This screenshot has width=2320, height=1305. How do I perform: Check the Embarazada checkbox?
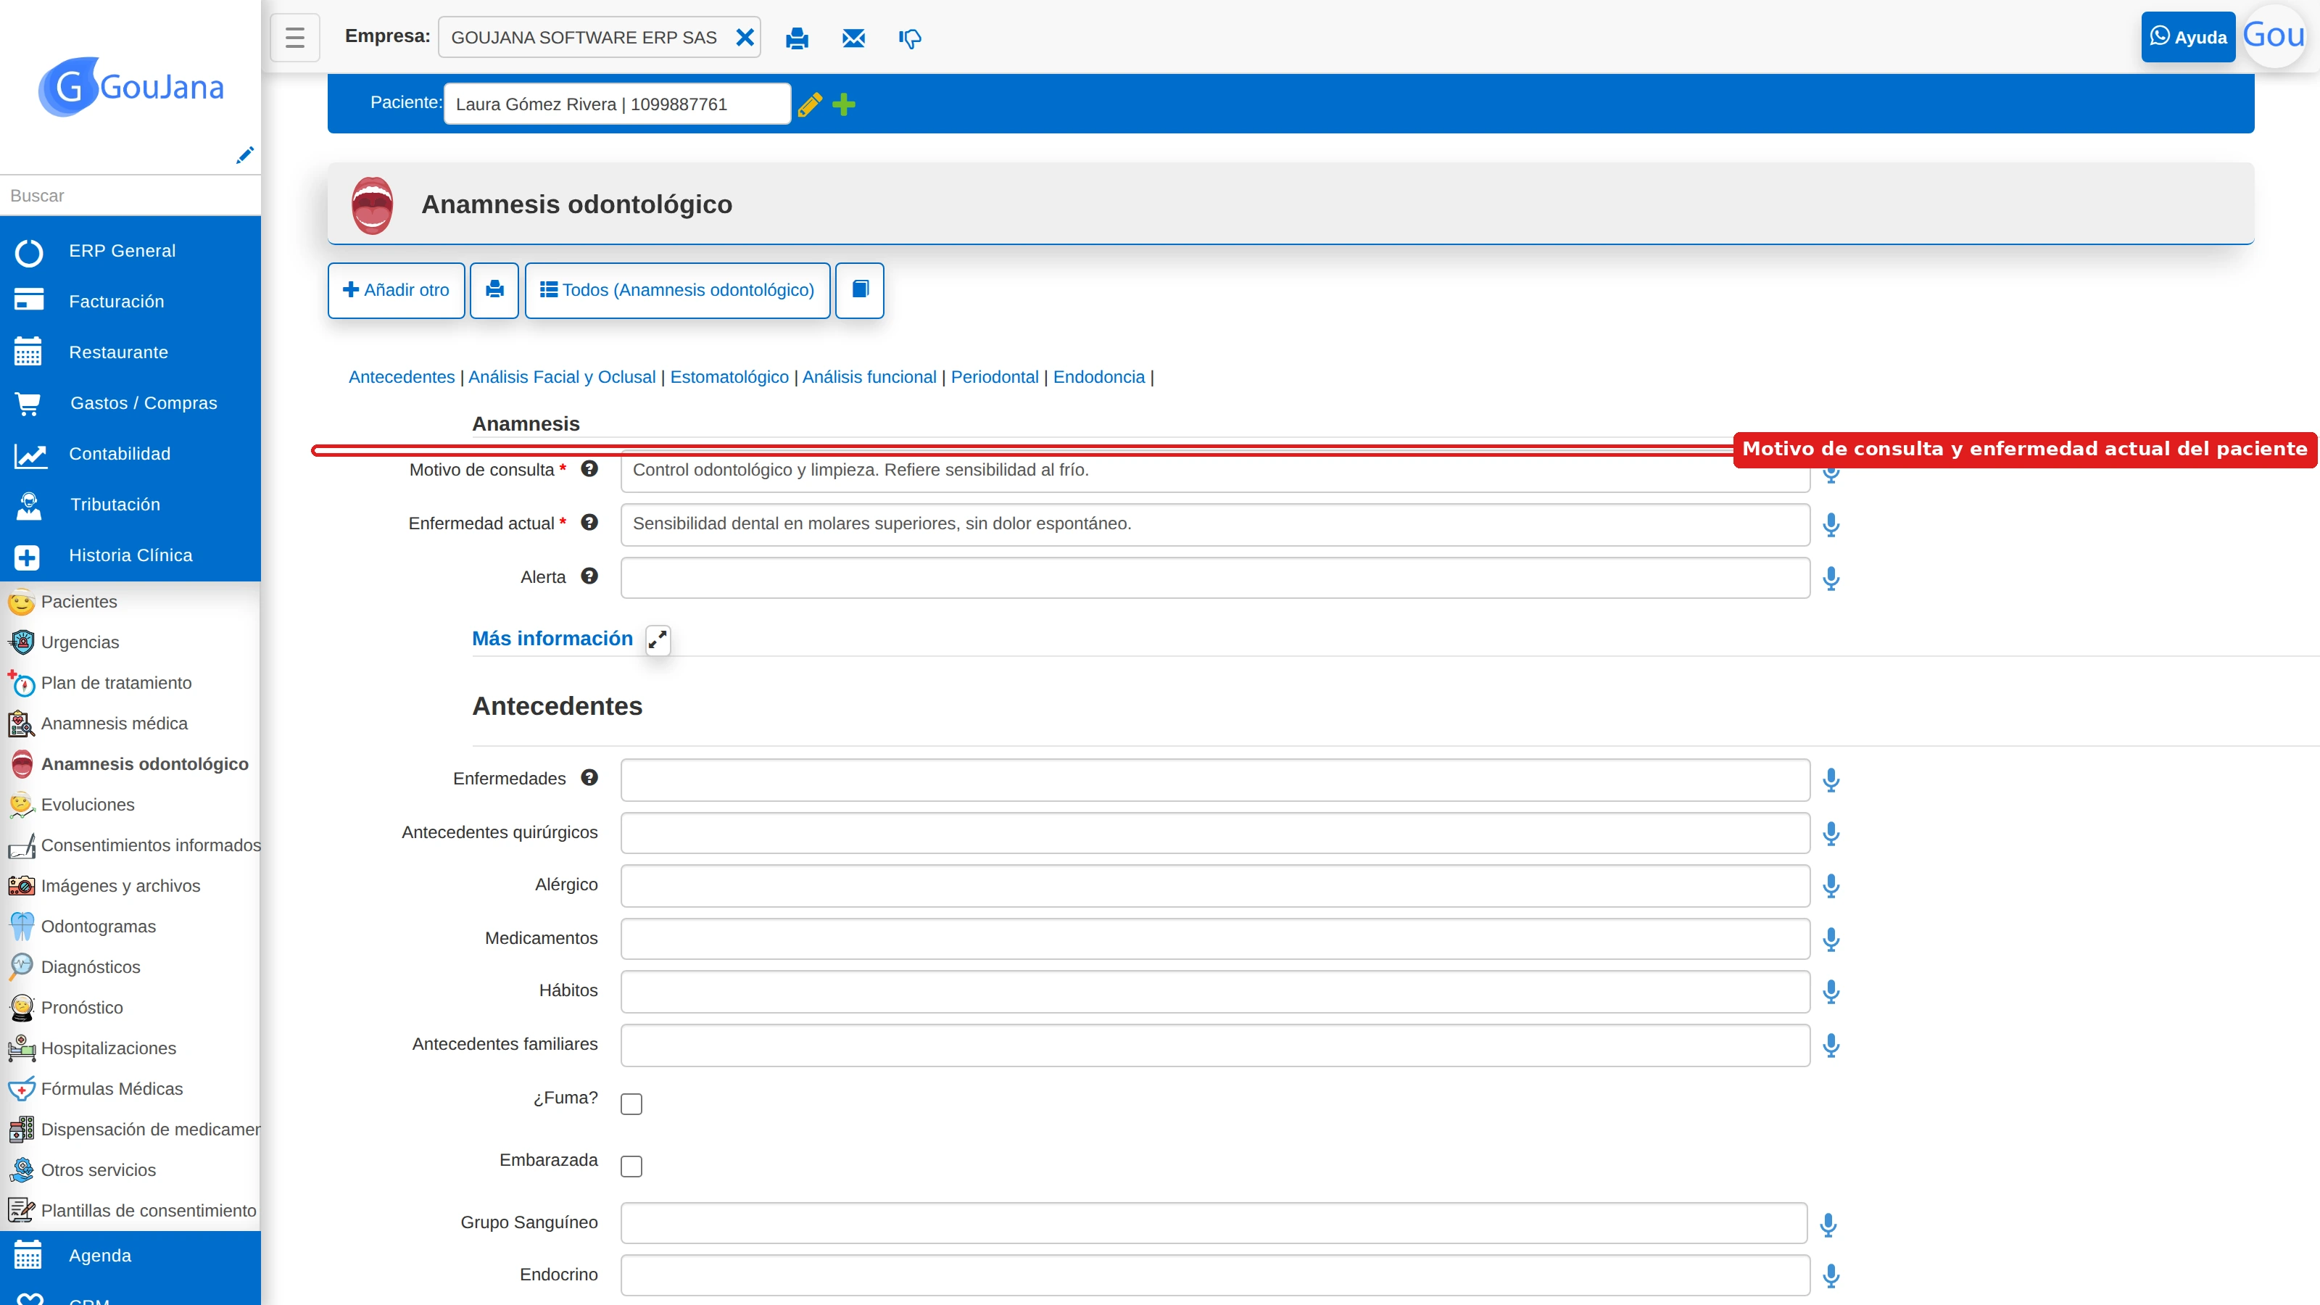pos(631,1167)
